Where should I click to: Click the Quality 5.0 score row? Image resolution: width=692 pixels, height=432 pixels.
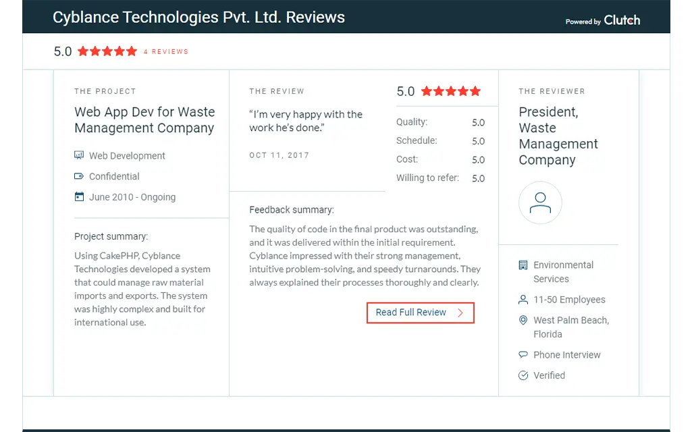pos(440,122)
